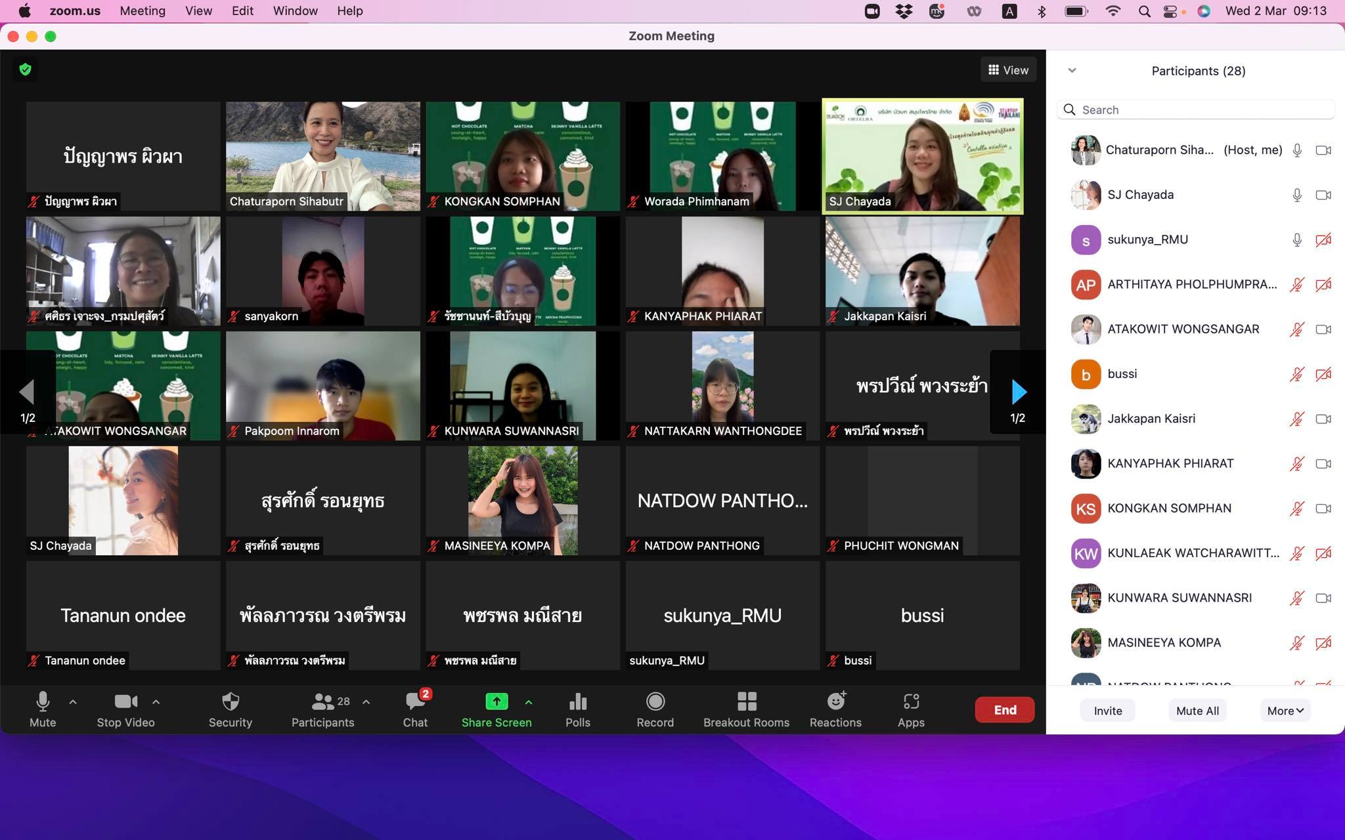The height and width of the screenshot is (840, 1345).
Task: Open the Apps icon
Action: pyautogui.click(x=911, y=709)
